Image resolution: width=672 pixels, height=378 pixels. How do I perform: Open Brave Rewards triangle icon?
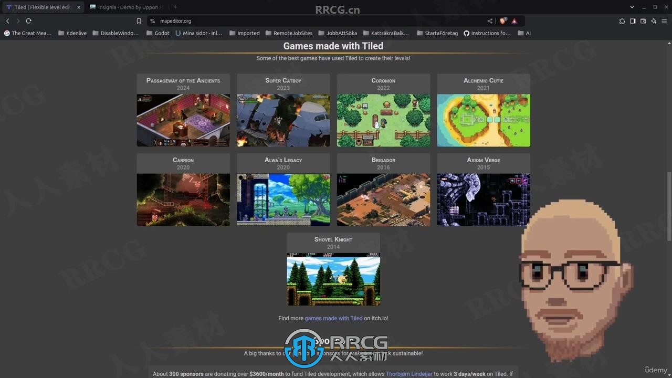[514, 21]
